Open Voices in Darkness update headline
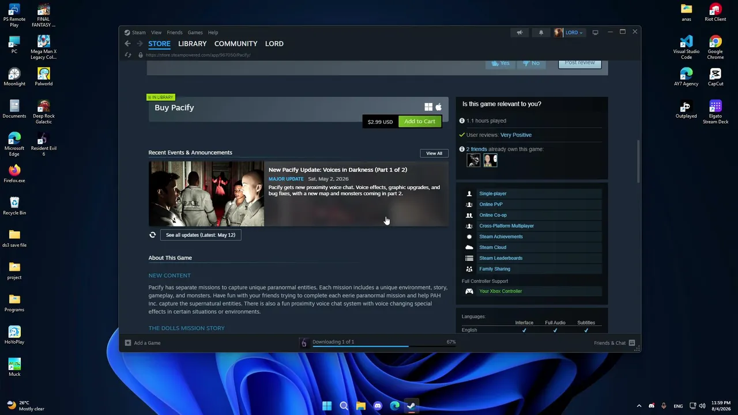Image resolution: width=738 pixels, height=415 pixels. point(338,170)
